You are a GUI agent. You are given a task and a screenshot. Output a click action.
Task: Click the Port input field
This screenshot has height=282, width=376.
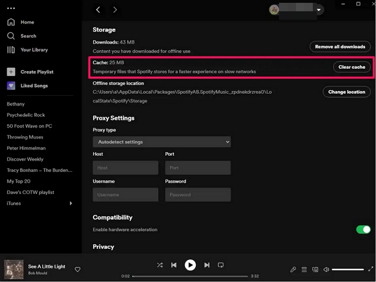pyautogui.click(x=198, y=168)
